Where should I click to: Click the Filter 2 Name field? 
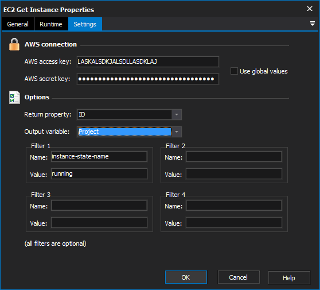[x=234, y=157]
